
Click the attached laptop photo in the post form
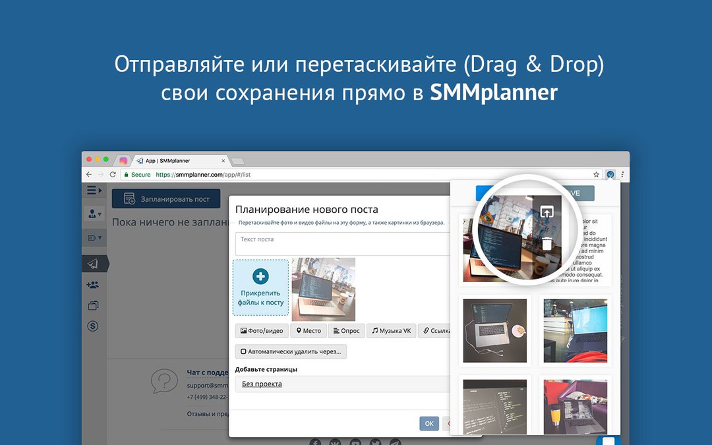click(x=323, y=289)
